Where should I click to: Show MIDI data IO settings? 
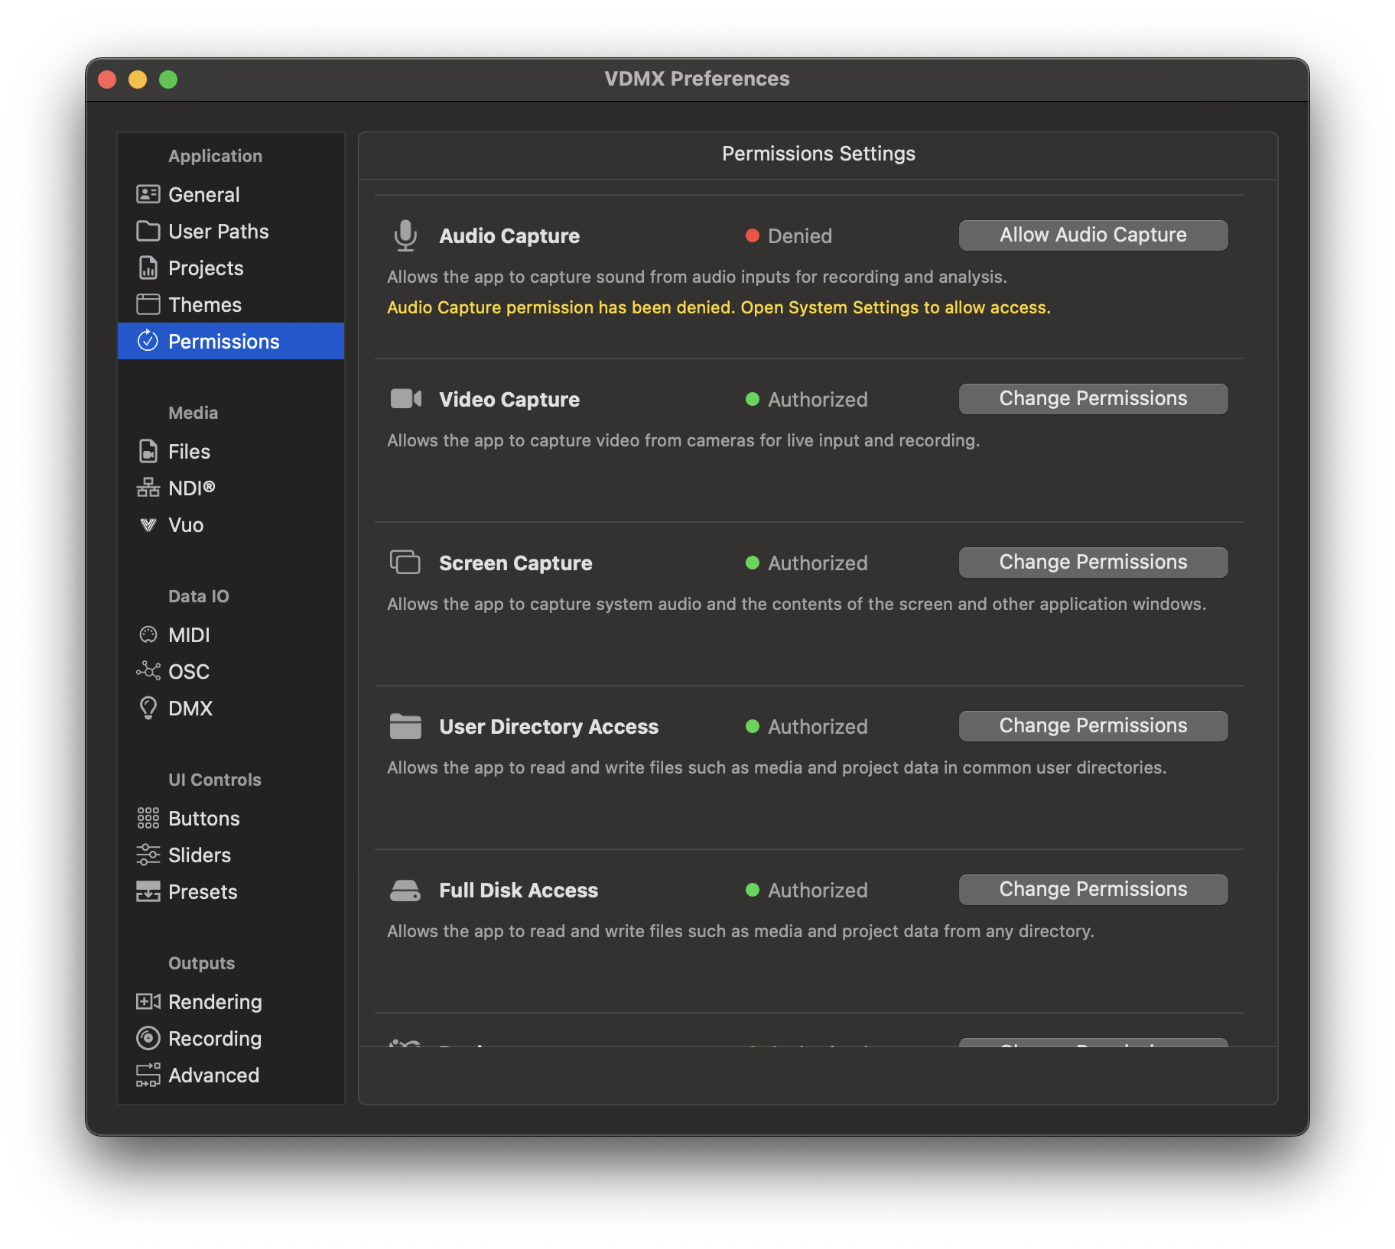231,634
